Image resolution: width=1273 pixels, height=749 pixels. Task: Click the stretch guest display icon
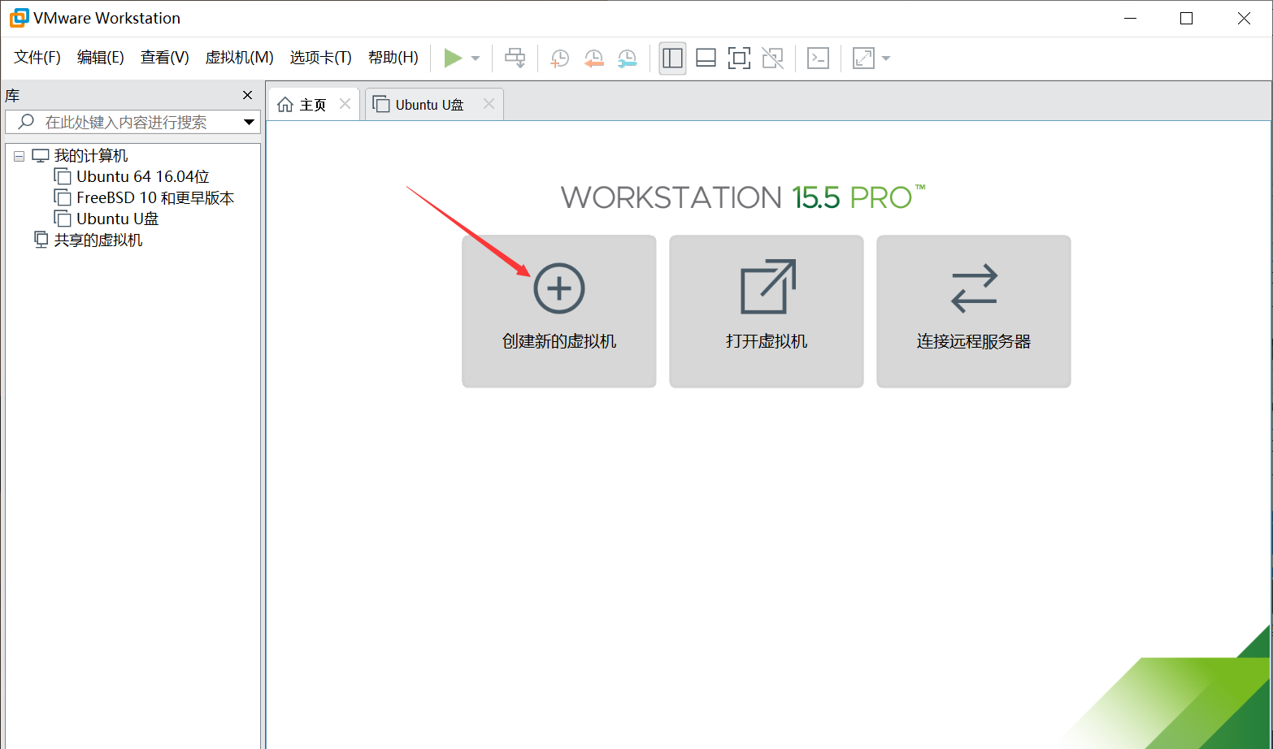click(863, 58)
